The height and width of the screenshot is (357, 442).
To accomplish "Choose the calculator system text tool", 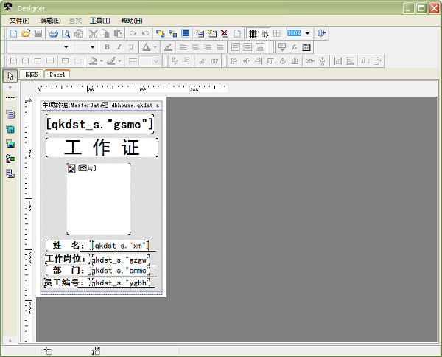I will click(x=10, y=129).
